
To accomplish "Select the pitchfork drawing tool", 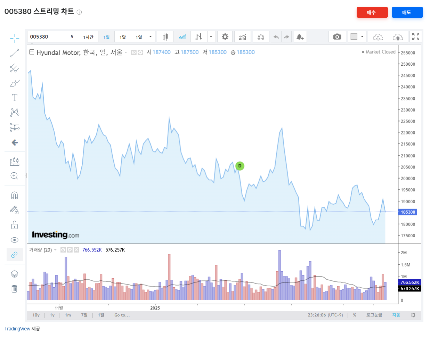I will click(15, 68).
